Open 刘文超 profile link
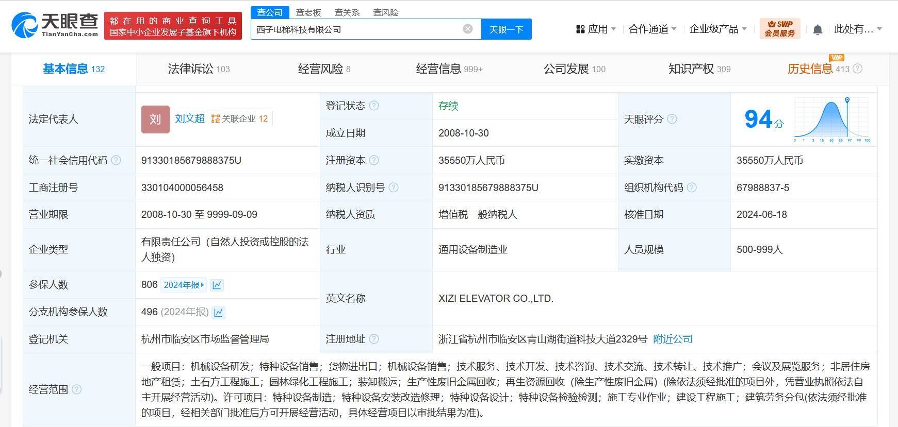The height and width of the screenshot is (427, 898). (189, 118)
